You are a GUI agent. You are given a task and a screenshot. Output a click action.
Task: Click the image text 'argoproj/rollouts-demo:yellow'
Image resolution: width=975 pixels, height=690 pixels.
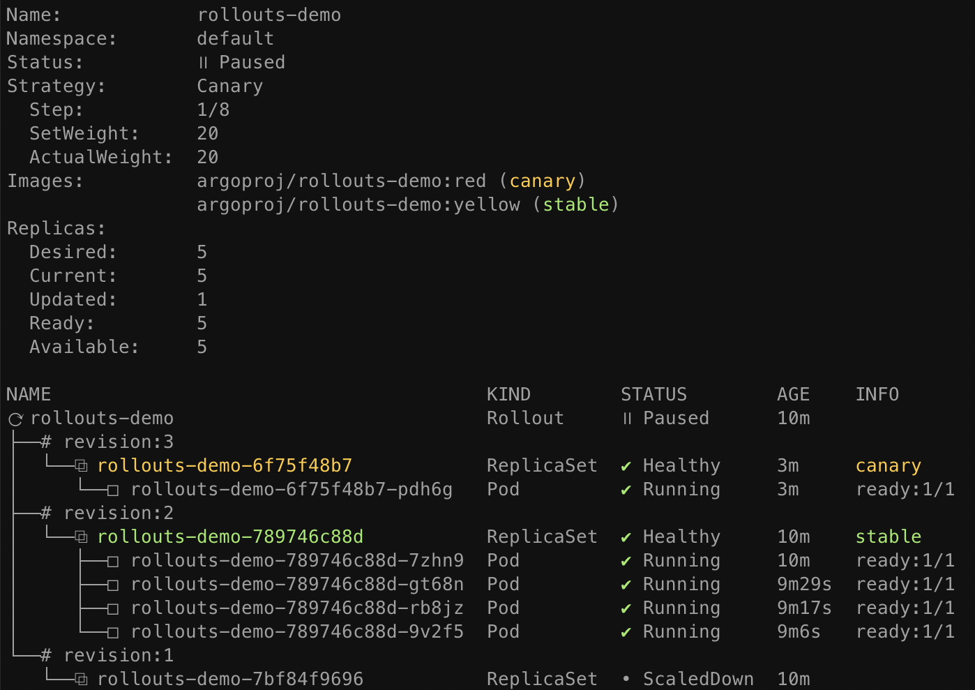[x=358, y=205]
